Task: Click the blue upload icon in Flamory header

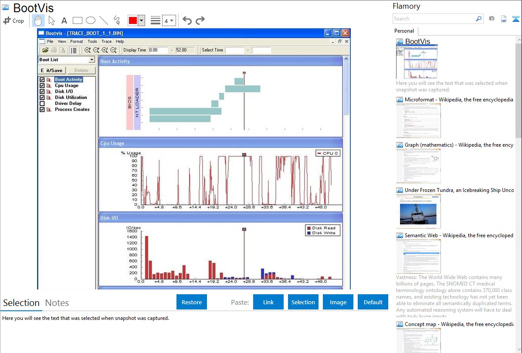Action: (515, 19)
